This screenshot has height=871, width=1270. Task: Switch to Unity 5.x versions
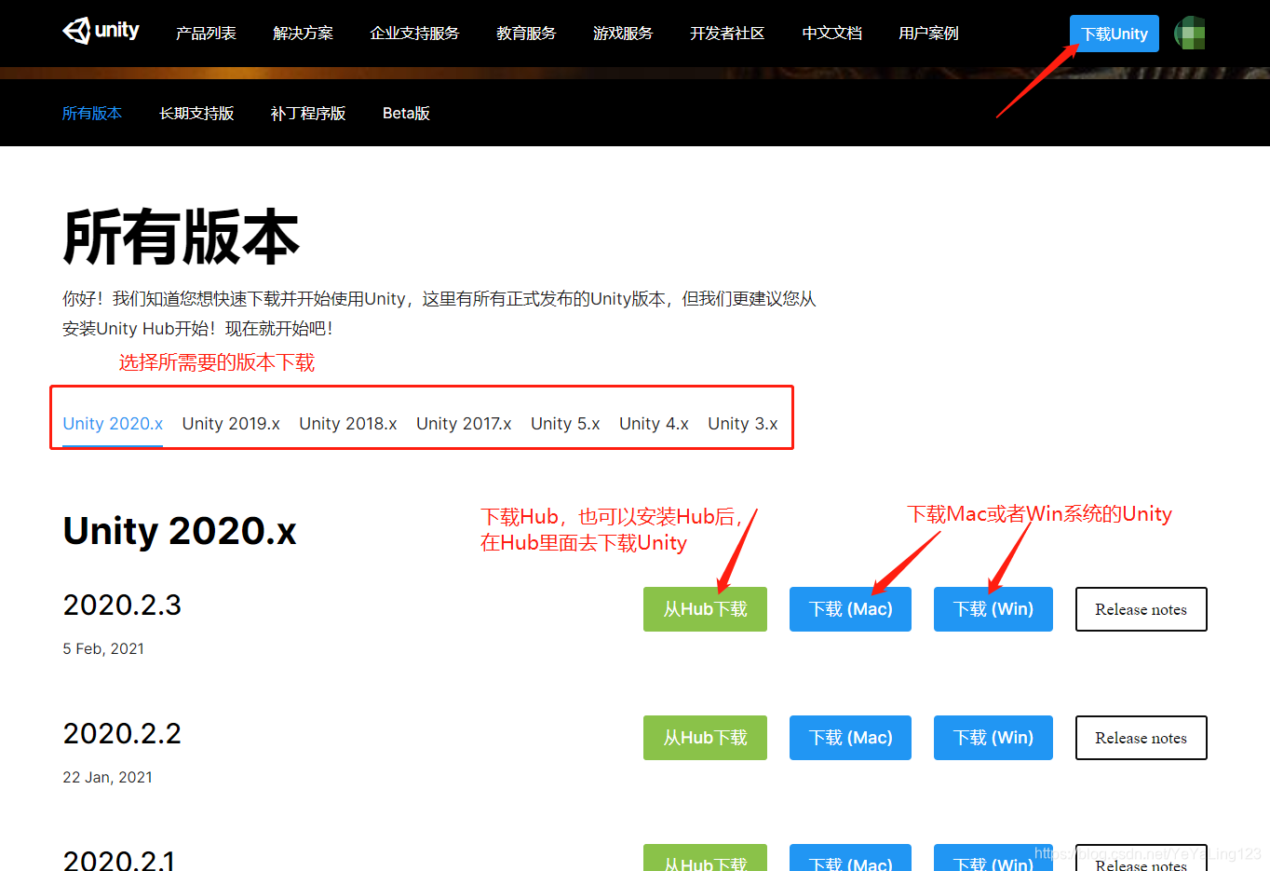(565, 424)
